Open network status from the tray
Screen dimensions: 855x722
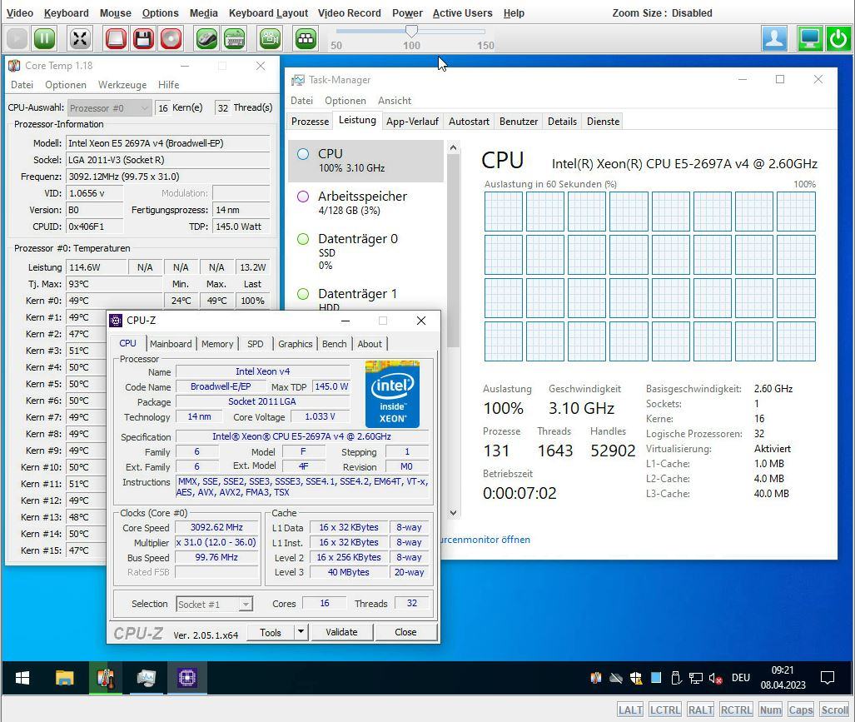(696, 678)
